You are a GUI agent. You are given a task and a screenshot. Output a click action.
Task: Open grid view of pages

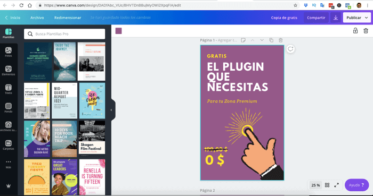click(x=327, y=185)
